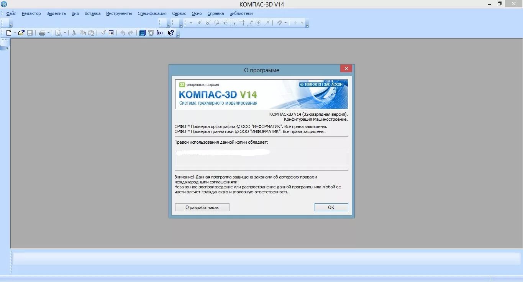The image size is (523, 282).
Task: Click text Конфигурация Машиностроение.
Action: click(x=316, y=119)
